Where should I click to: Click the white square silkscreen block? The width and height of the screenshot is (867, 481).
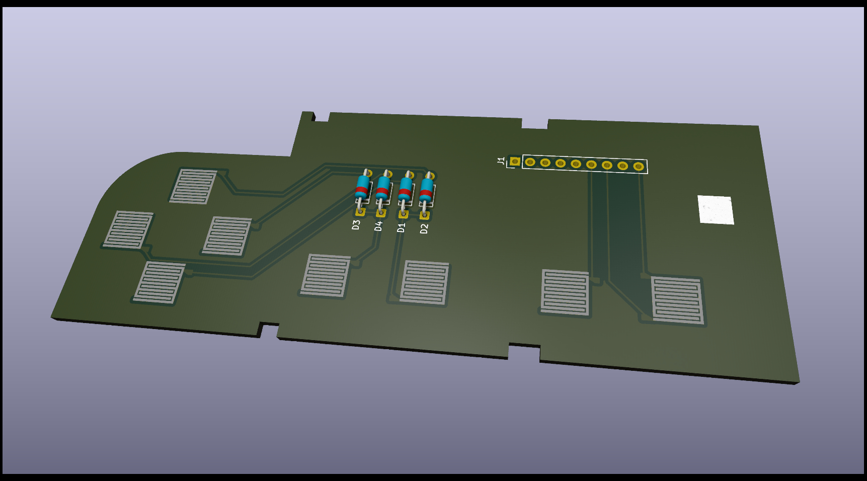[x=715, y=210]
